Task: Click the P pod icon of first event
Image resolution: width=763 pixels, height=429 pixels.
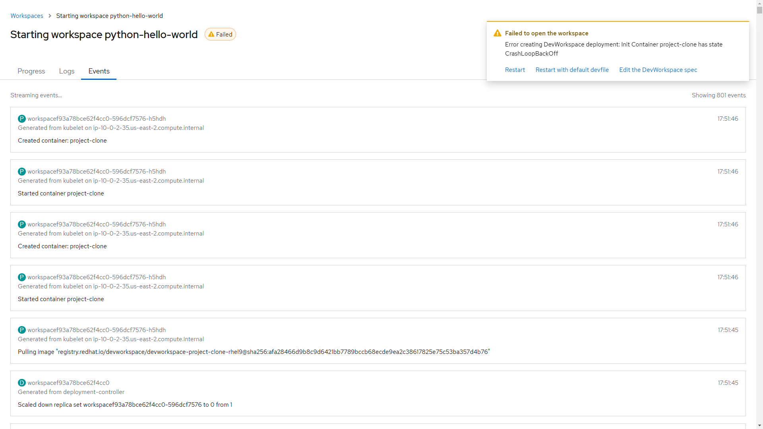Action: pos(22,119)
